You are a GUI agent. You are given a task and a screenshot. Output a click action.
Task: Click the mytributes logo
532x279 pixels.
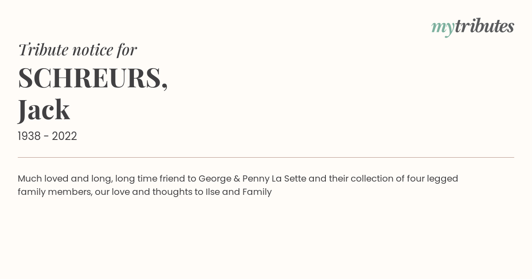click(x=473, y=27)
